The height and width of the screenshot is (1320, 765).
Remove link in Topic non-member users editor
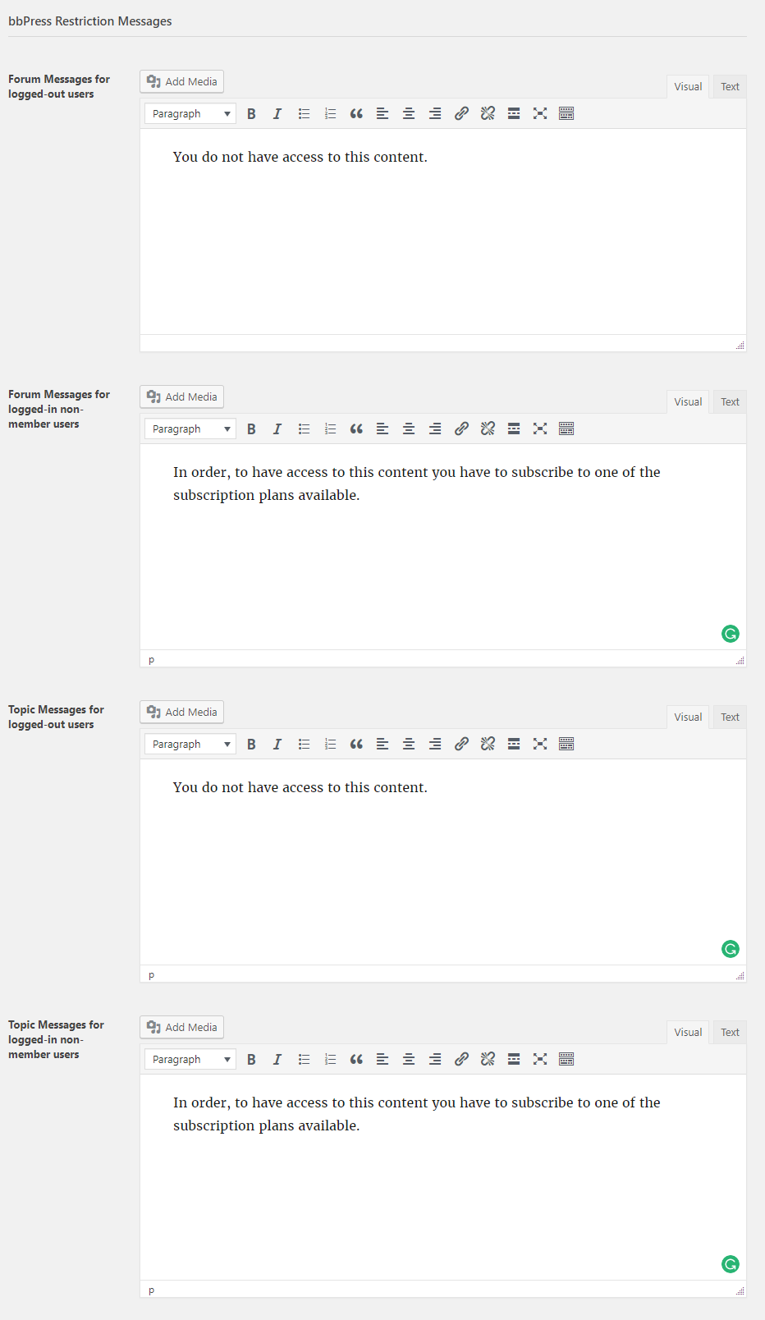488,1060
